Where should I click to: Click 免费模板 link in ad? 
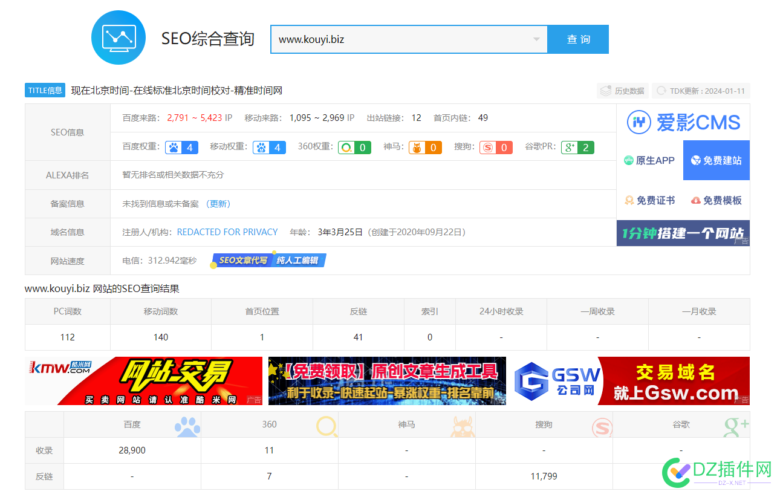[x=716, y=200]
